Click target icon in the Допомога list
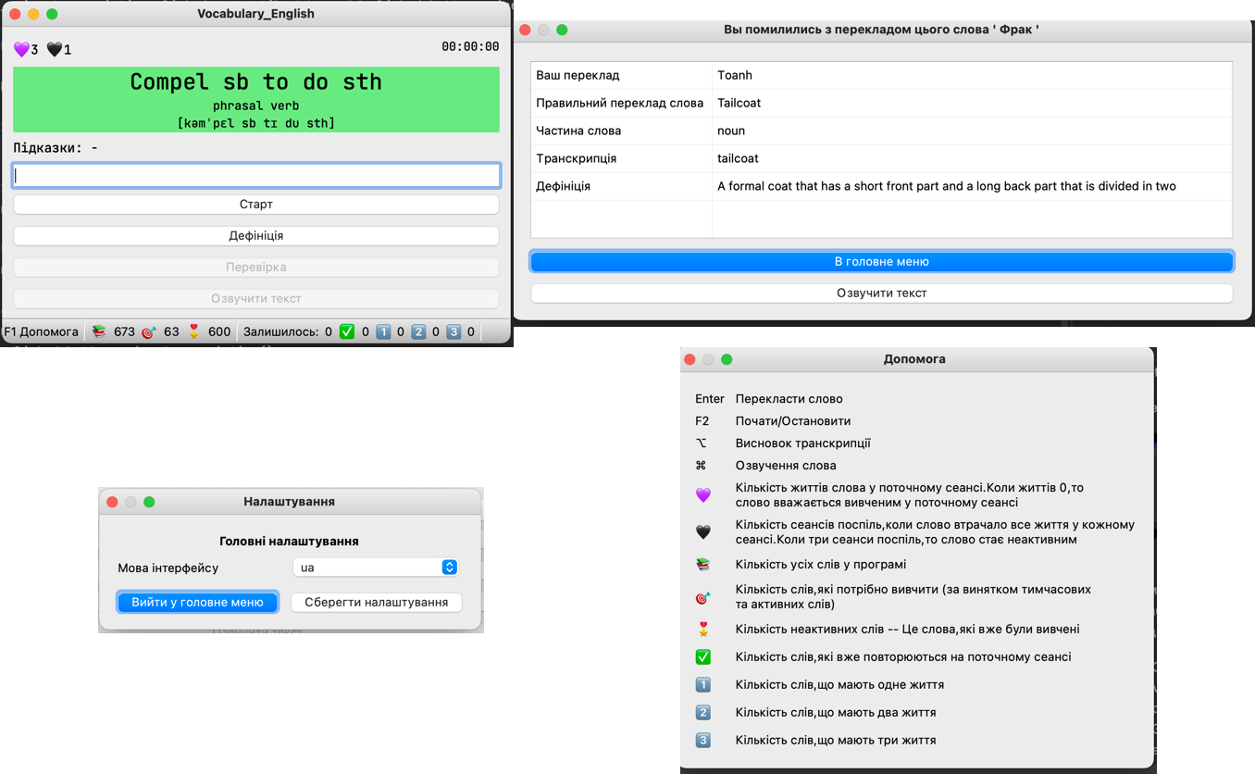The width and height of the screenshot is (1255, 774). pyautogui.click(x=702, y=597)
